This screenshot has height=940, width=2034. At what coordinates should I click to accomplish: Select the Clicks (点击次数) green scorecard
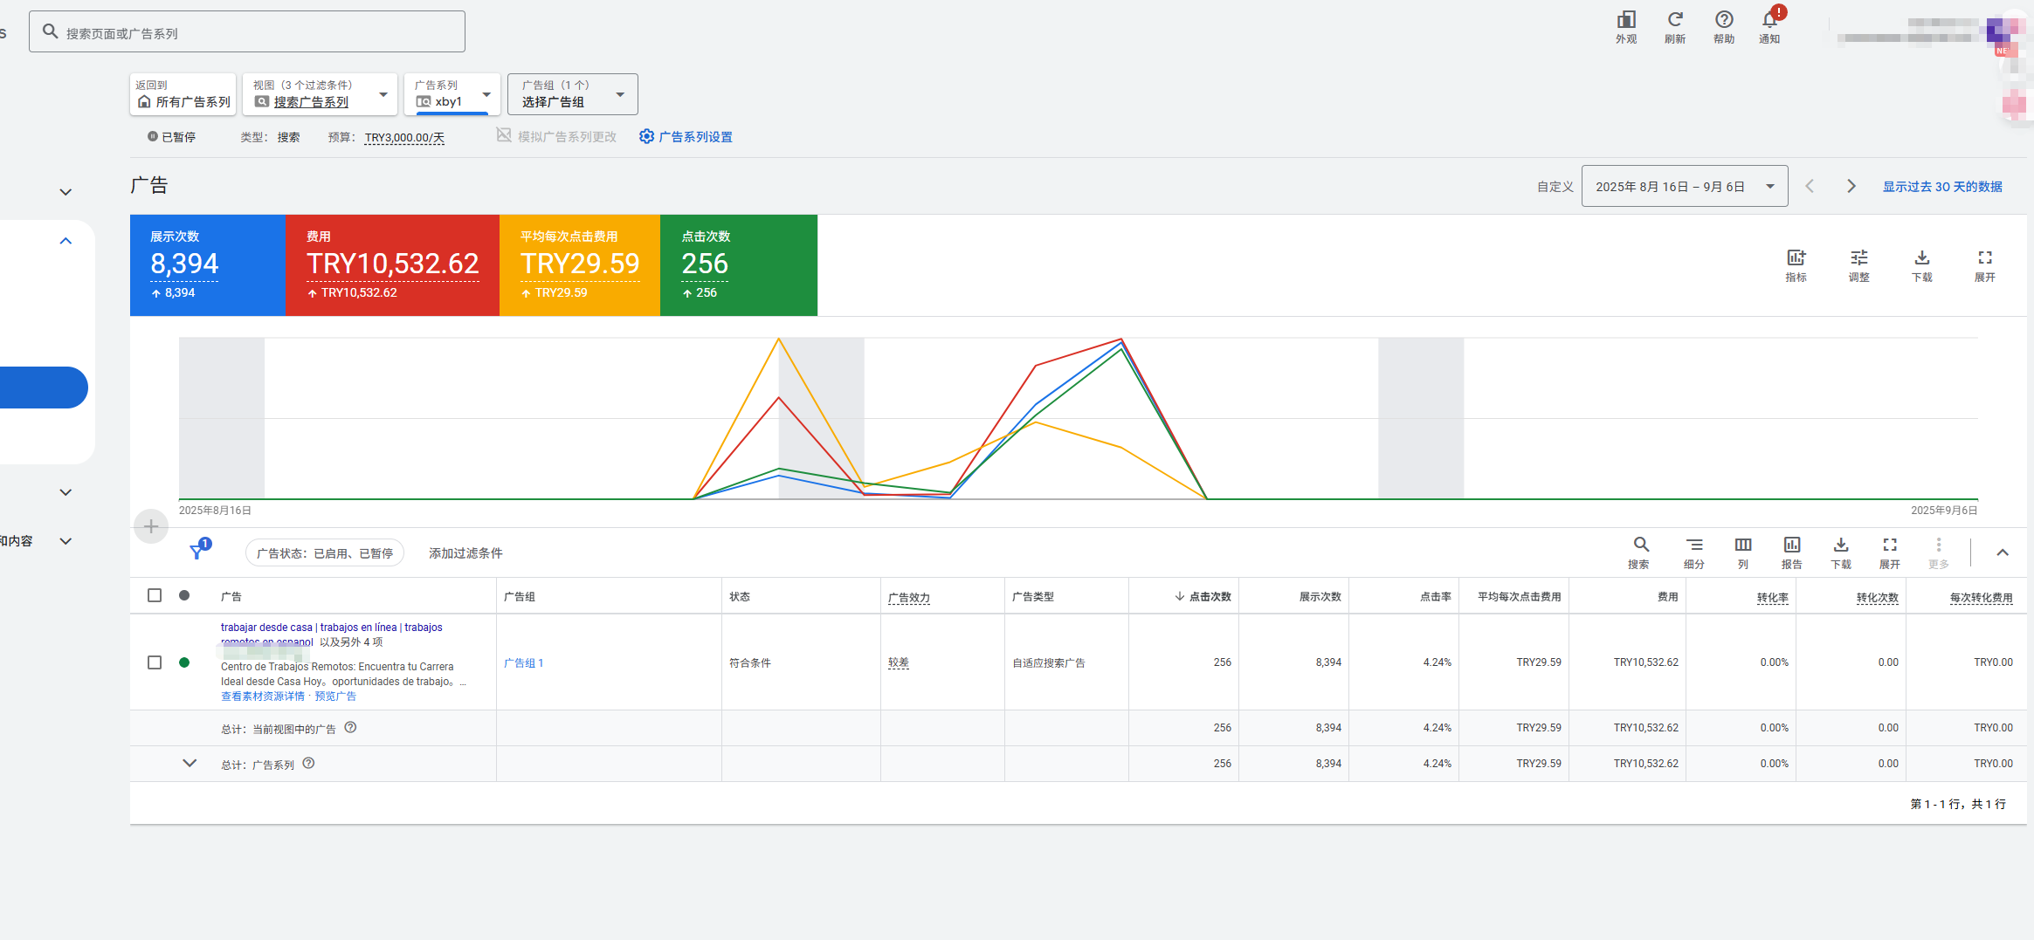pos(738,264)
